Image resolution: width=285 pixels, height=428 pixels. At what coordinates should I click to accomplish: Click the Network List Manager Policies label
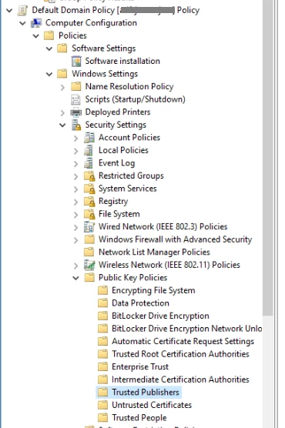(x=154, y=252)
